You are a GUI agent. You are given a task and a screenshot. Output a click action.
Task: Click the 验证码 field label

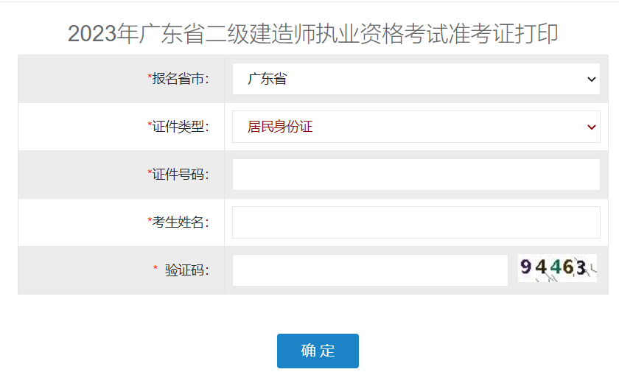click(186, 270)
